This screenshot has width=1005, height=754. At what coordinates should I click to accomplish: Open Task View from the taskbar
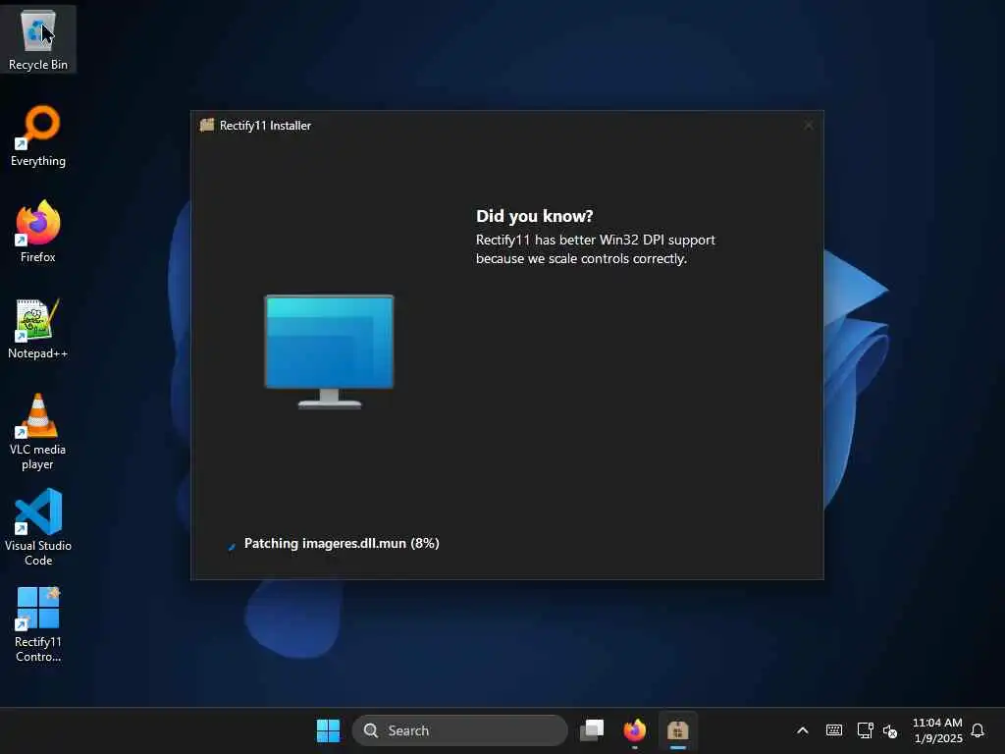592,730
